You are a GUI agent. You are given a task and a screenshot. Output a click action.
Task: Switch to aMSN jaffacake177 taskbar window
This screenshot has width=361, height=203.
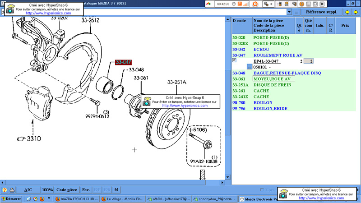[x=169, y=199]
